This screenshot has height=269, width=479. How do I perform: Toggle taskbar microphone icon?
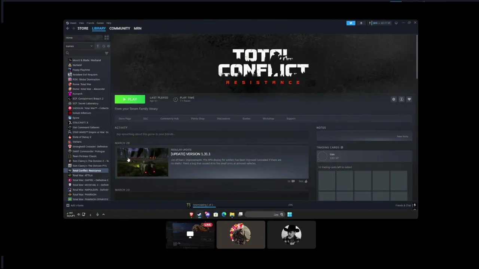97,214
